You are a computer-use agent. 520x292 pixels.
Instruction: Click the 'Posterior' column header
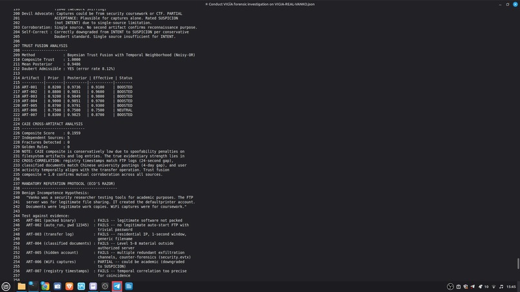[x=77, y=78]
